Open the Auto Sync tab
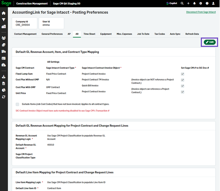220x191 pixels. coord(175,34)
